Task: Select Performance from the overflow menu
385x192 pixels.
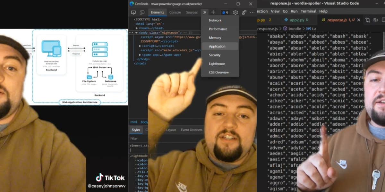Action: pos(220,29)
